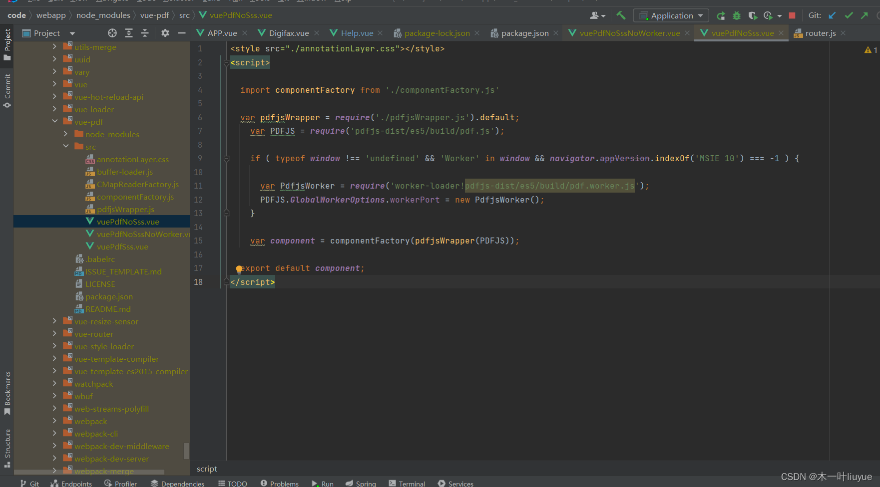The image size is (880, 487).
Task: Open the Problems tool window
Action: tap(280, 484)
